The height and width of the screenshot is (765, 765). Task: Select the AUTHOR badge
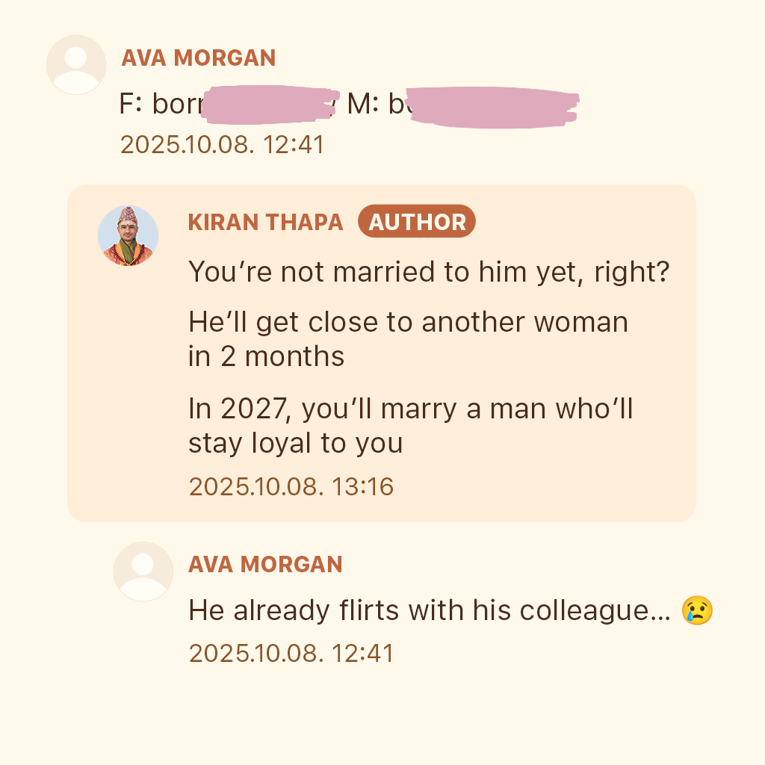(417, 221)
